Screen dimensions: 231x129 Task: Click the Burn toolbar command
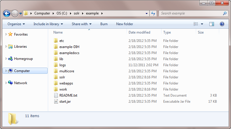coord(104,24)
